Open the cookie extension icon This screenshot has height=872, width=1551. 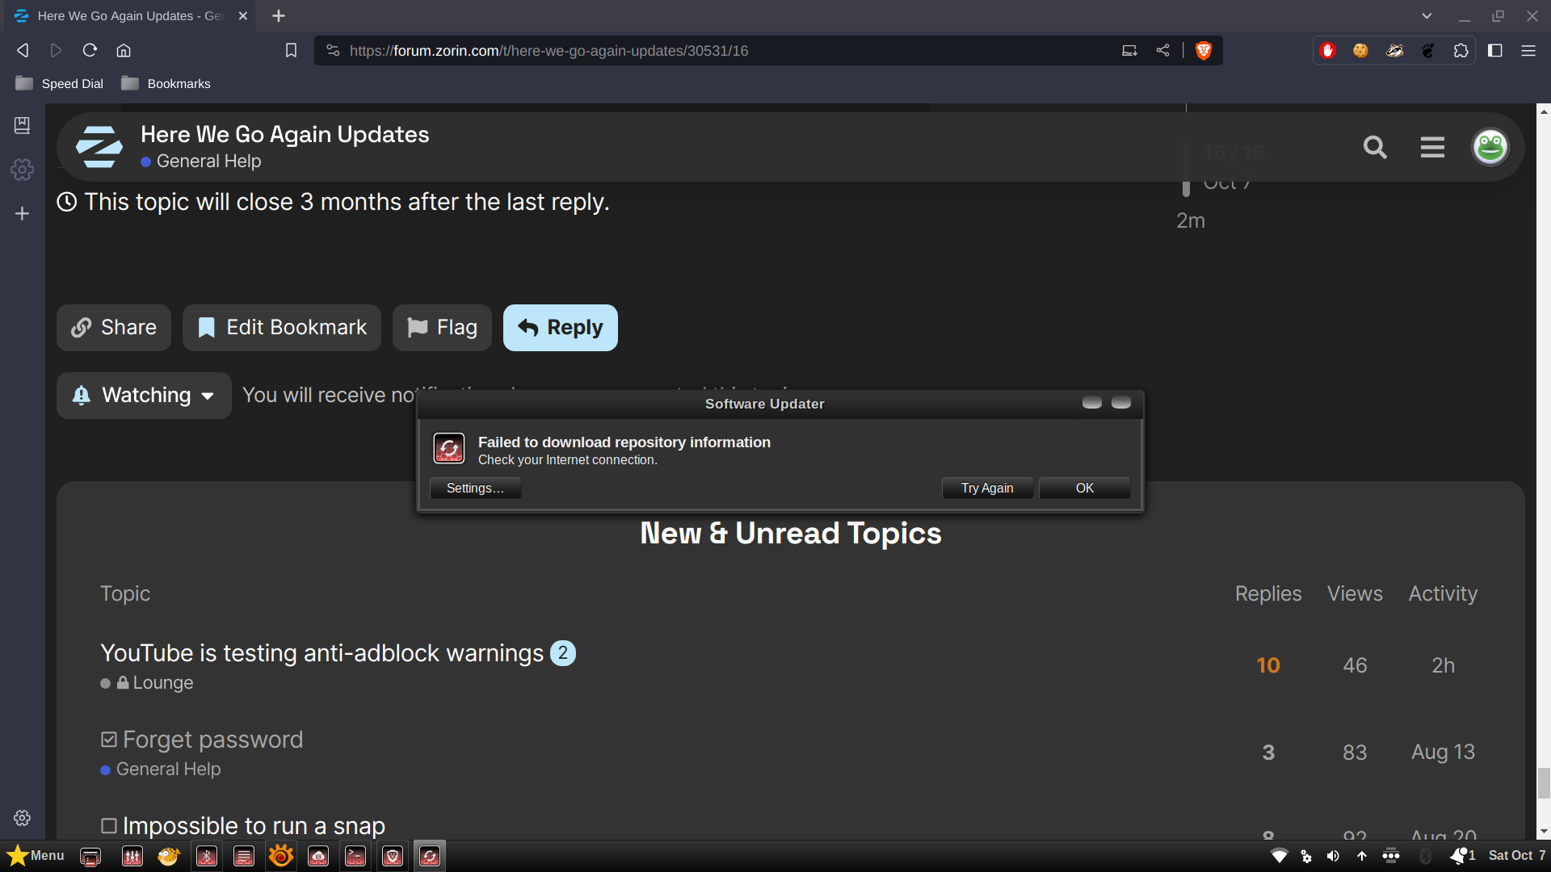click(1360, 50)
